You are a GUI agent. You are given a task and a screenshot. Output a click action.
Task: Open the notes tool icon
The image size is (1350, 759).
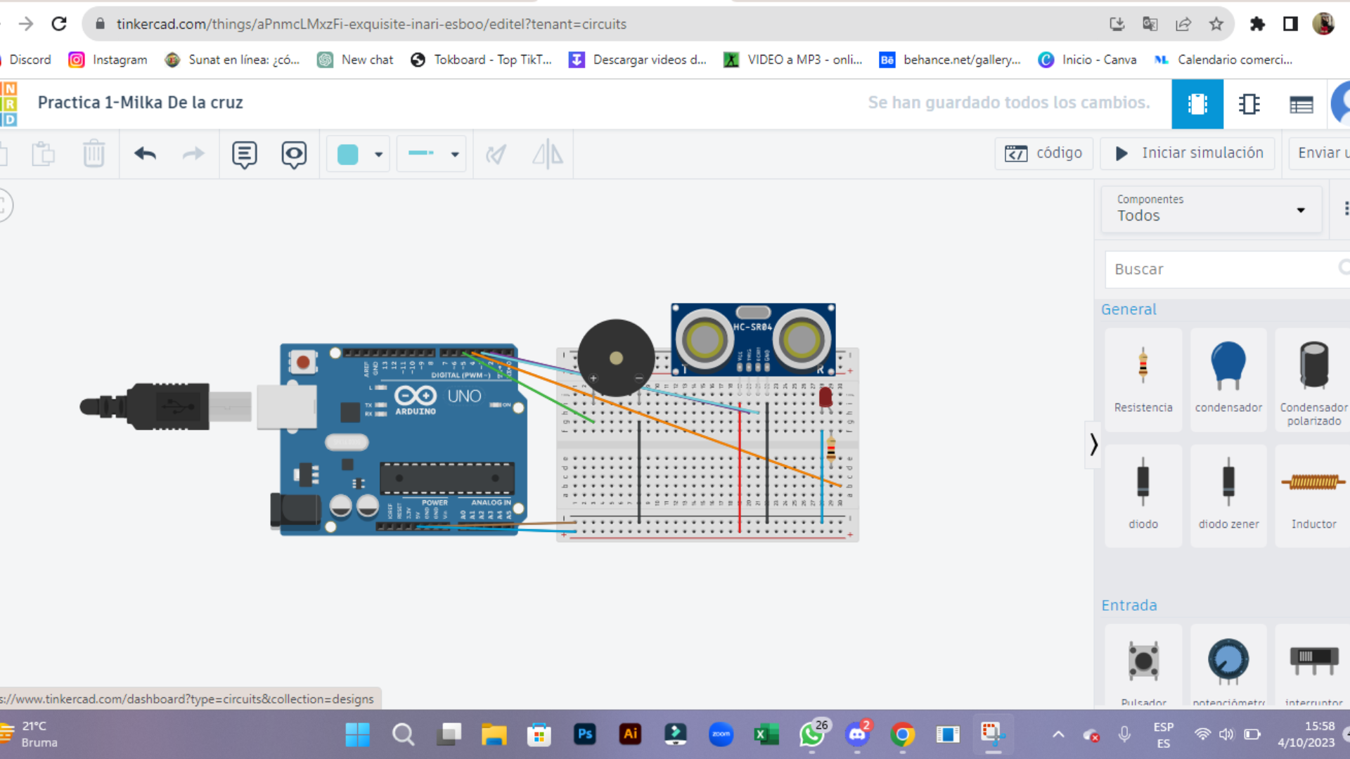tap(244, 154)
